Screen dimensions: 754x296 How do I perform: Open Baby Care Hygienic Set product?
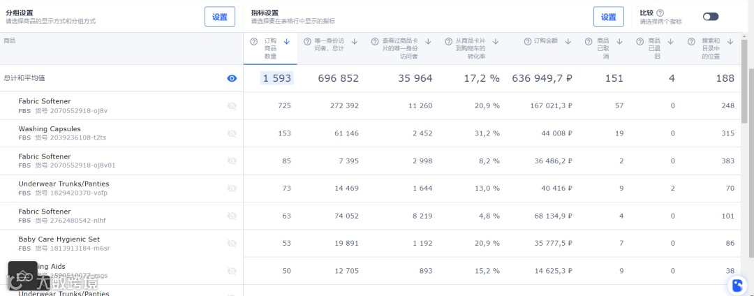pyautogui.click(x=59, y=239)
